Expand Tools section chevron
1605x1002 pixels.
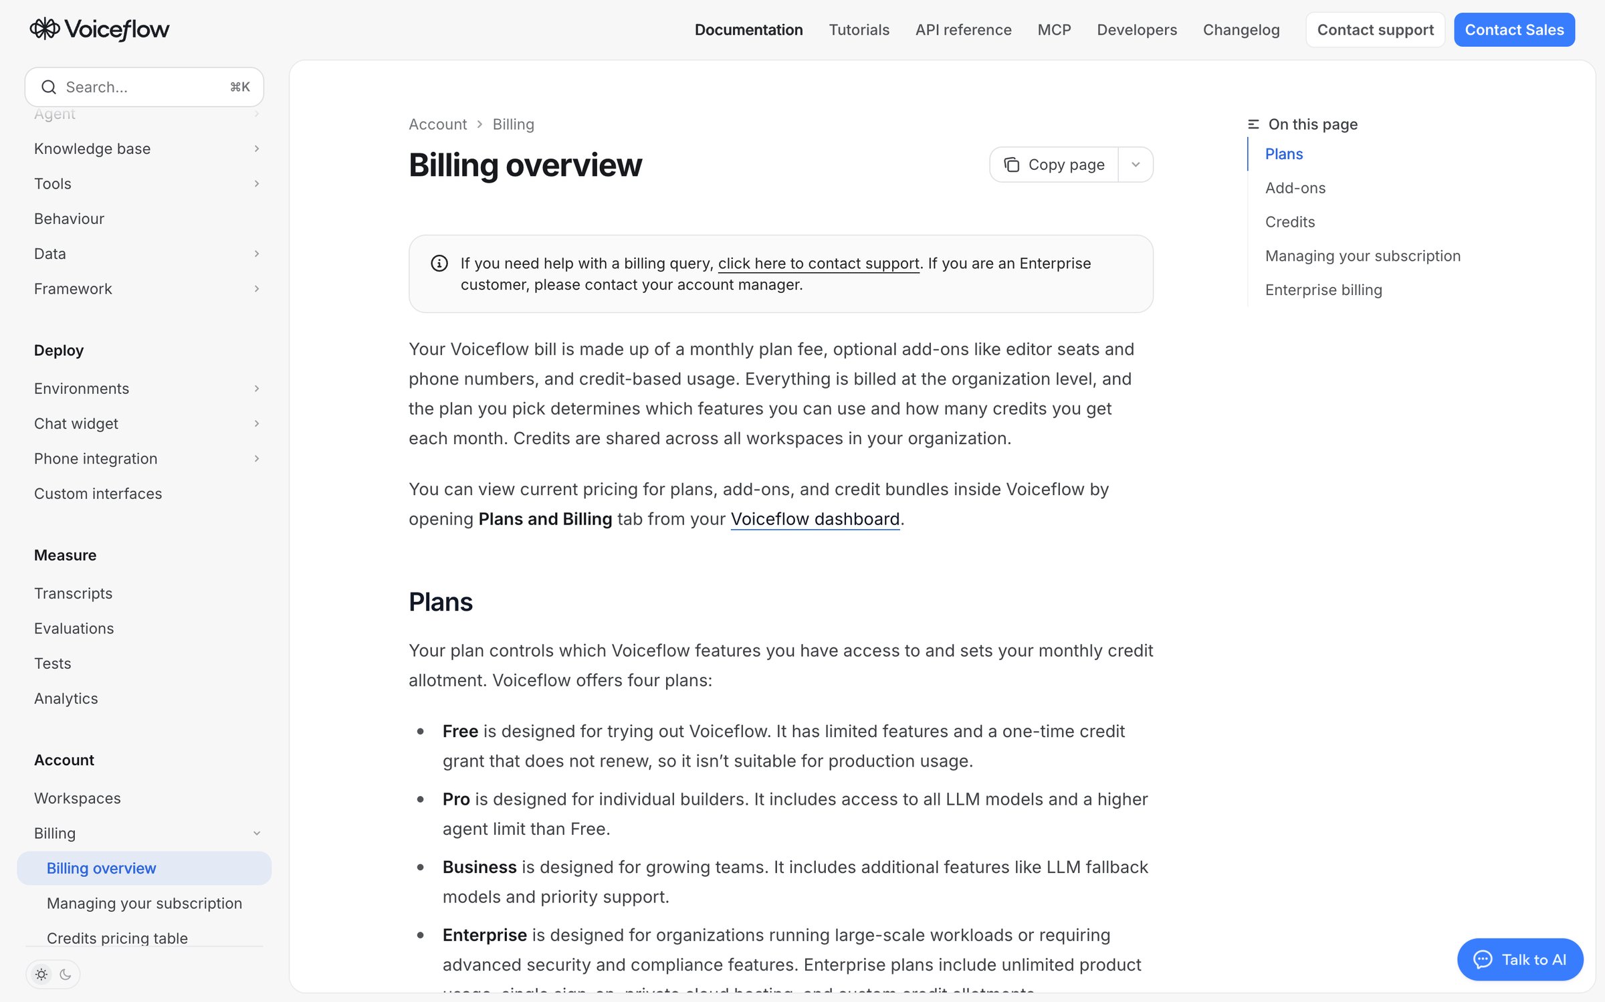point(257,183)
